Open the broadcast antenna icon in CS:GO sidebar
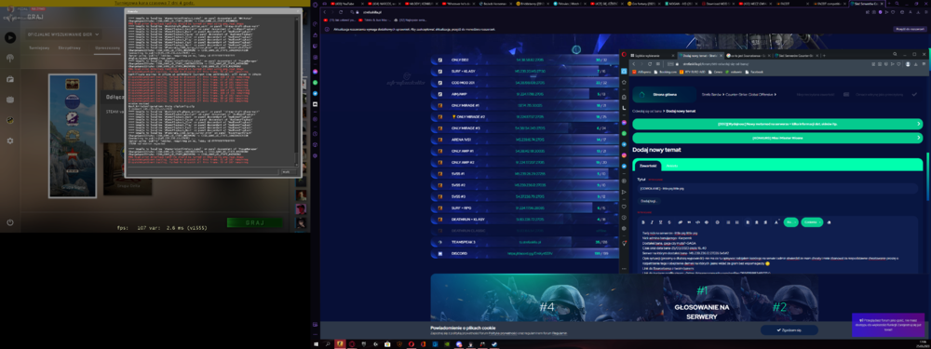Screen dimensions: 931x349 click(10, 58)
